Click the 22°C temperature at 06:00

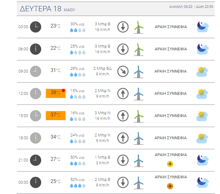56,48
